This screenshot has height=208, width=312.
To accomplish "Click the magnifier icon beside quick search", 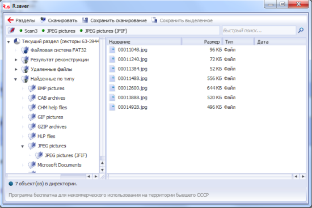I will 301,31.
